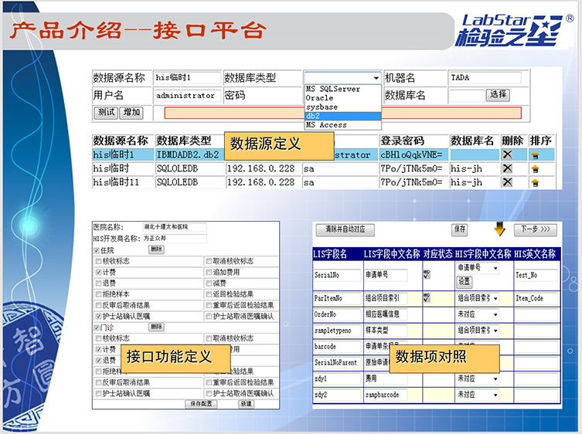Click the 测试 button
Screen dimensions: 582x434
pos(106,113)
